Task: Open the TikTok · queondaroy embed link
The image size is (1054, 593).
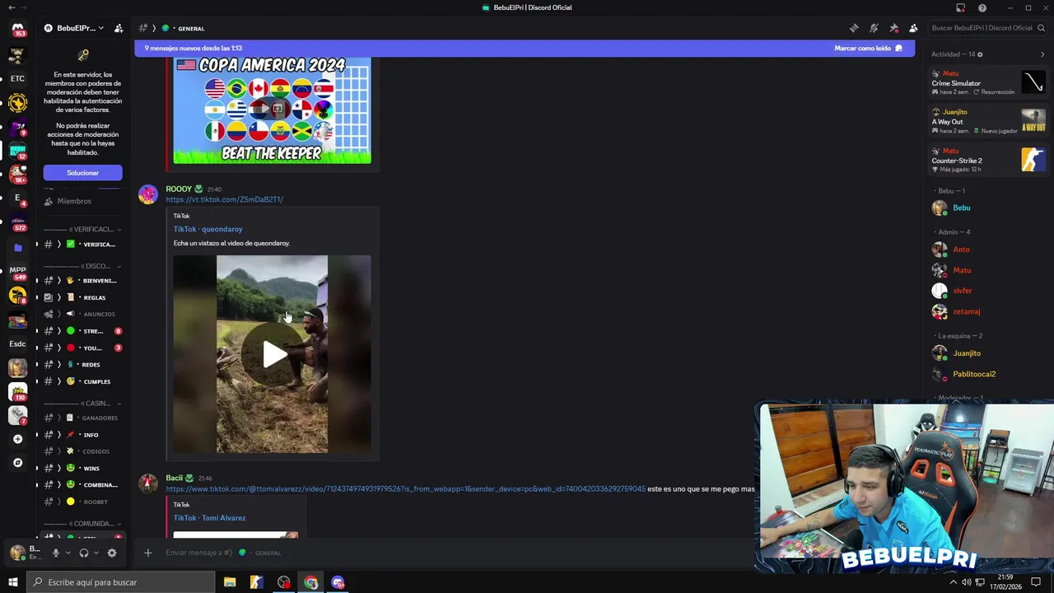Action: [208, 229]
